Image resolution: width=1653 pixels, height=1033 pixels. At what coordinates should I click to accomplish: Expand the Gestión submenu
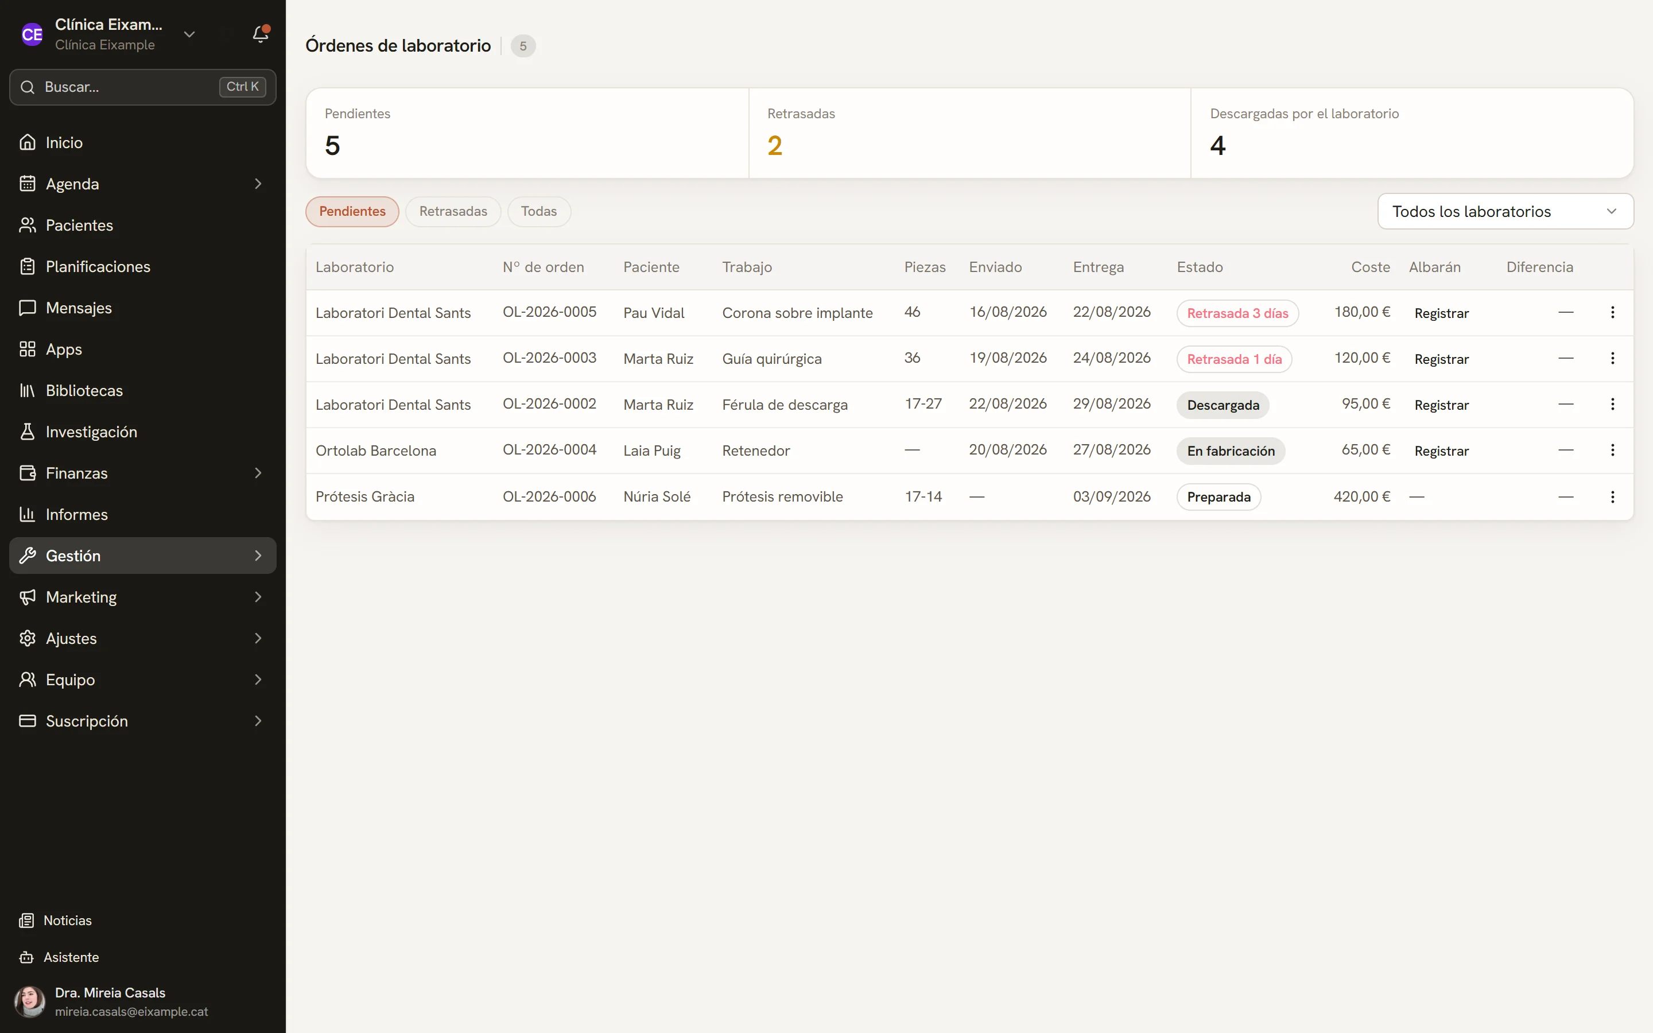[258, 556]
